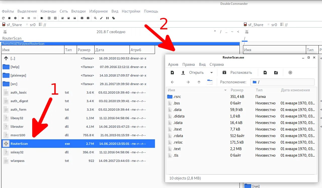The height and width of the screenshot is (188, 322).
Task: Select the .rsrc folder in archive
Action: [242, 97]
